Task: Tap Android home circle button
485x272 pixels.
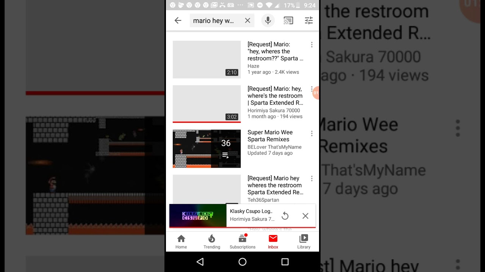Action: click(x=242, y=262)
